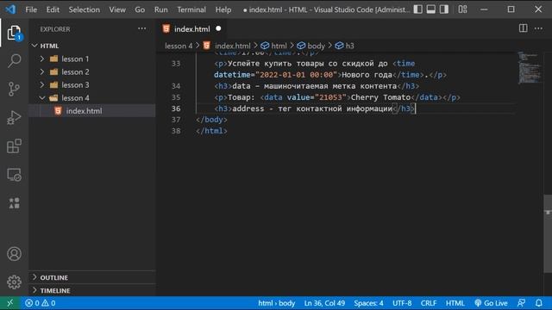Toggle Primary Side Bar visibility
Image resolution: width=552 pixels, height=310 pixels.
coord(417,9)
